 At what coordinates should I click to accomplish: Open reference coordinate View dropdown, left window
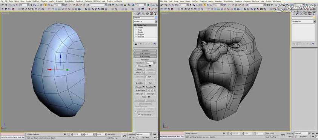tap(59, 5)
